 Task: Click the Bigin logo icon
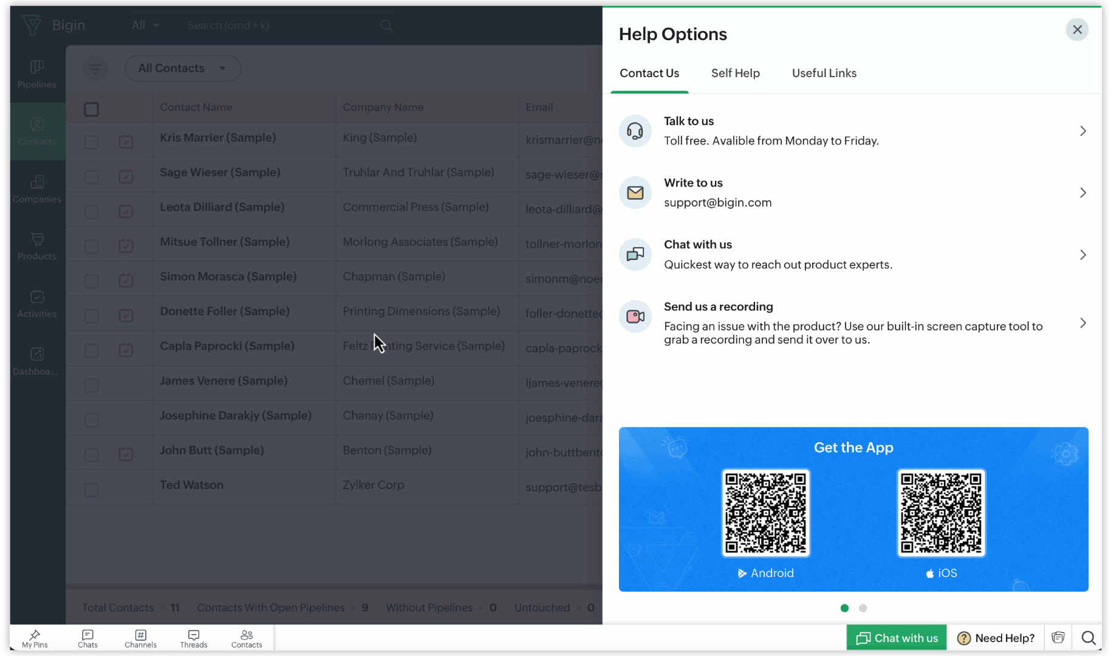point(32,25)
